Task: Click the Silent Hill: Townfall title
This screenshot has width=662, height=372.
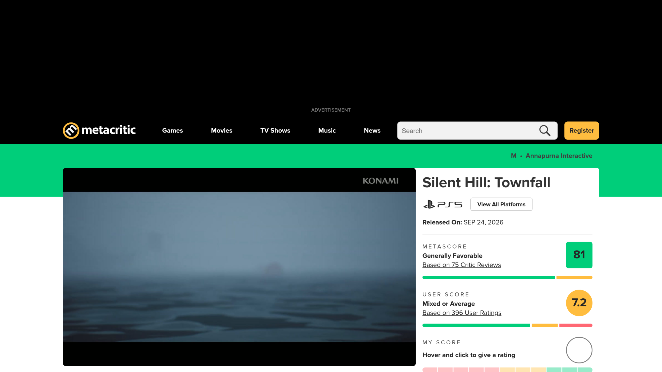Action: pyautogui.click(x=486, y=182)
